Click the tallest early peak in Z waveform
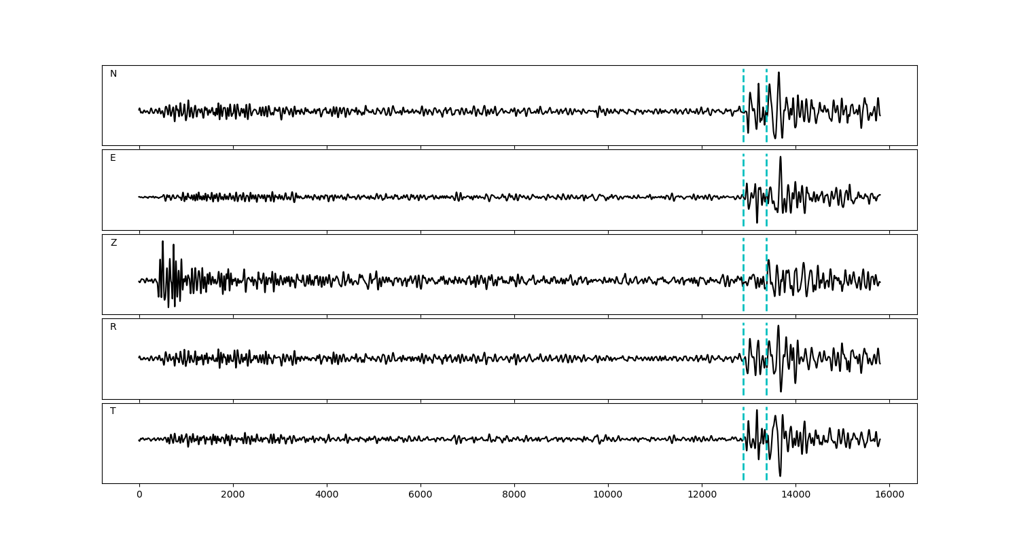1019x543 pixels. point(162,242)
